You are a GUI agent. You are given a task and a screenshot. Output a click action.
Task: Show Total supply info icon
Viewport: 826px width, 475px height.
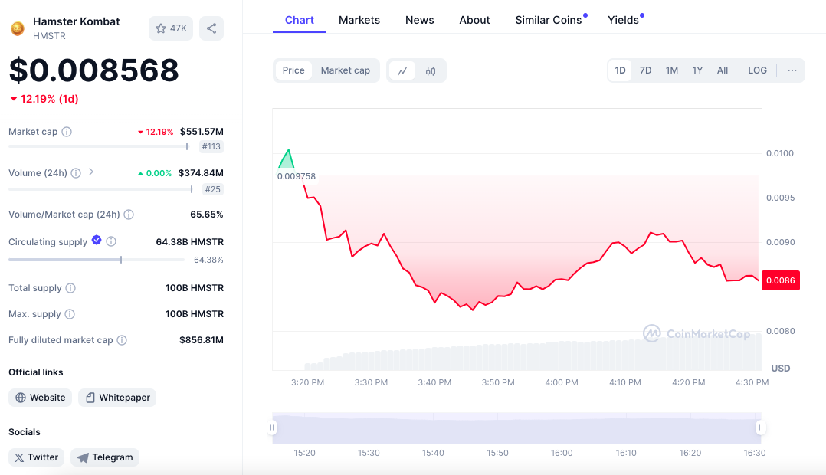coord(70,288)
